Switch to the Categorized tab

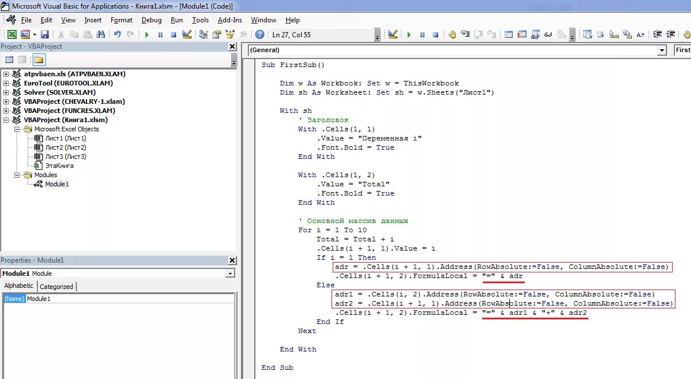56,287
